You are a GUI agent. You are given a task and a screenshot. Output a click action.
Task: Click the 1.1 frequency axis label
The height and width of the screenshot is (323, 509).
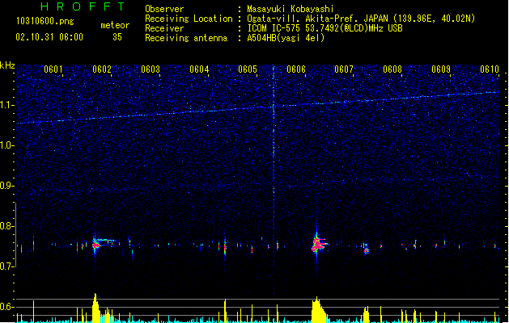7,105
